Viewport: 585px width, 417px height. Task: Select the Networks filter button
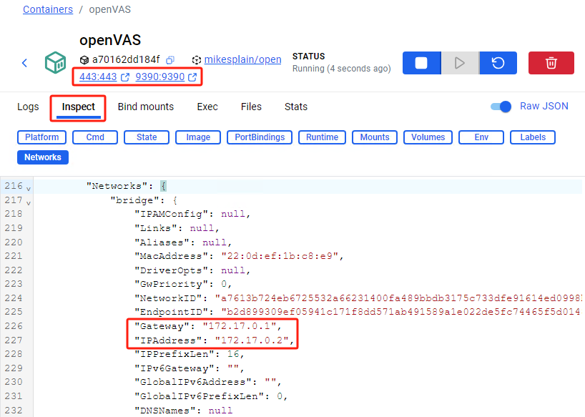43,157
